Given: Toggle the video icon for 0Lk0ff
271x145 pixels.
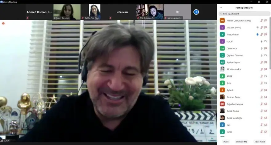Looking at the screenshot, I should point(266,41).
